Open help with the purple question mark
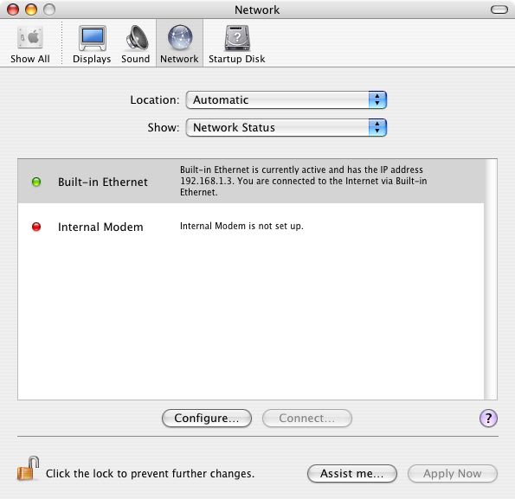Image resolution: width=515 pixels, height=499 pixels. click(x=488, y=419)
